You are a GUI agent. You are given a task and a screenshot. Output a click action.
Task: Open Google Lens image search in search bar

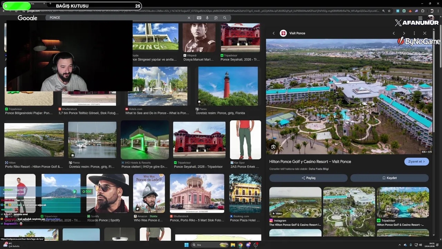[216, 18]
